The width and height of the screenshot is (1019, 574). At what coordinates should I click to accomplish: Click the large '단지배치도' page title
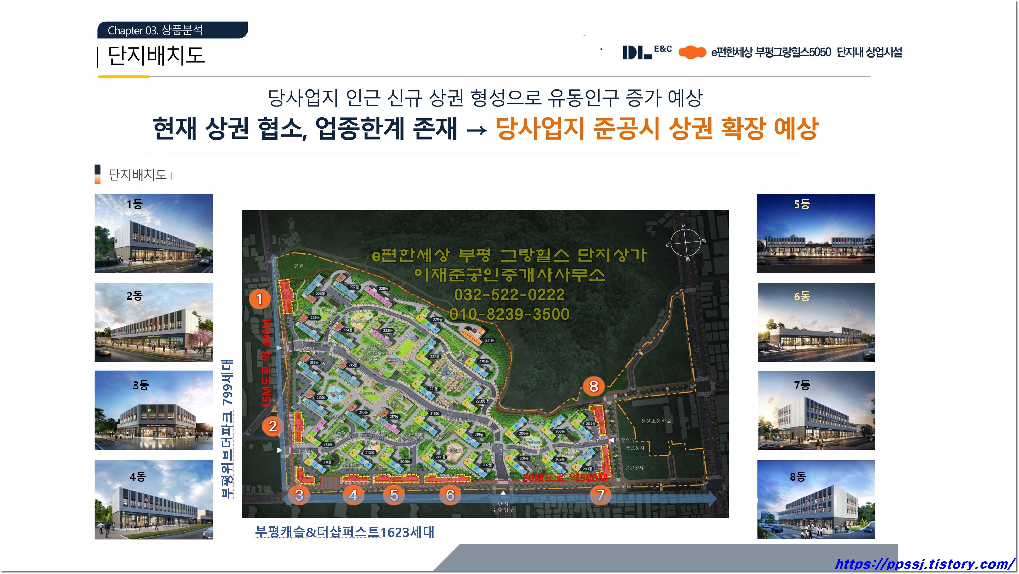click(156, 55)
